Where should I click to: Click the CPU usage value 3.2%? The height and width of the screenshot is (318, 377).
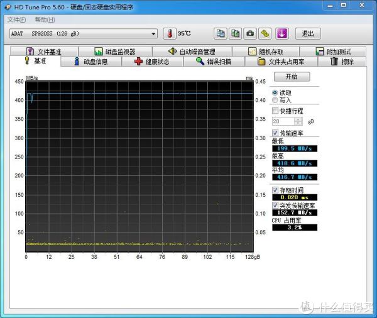coord(295,228)
